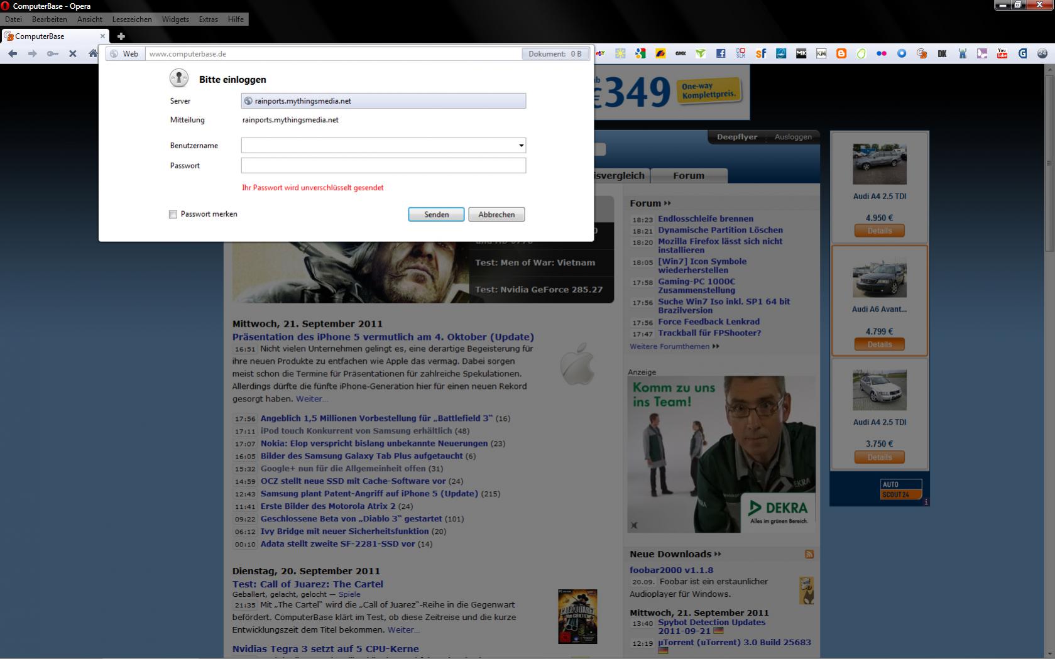Open the Deepflyer profile link
This screenshot has width=1055, height=659.
click(x=737, y=137)
